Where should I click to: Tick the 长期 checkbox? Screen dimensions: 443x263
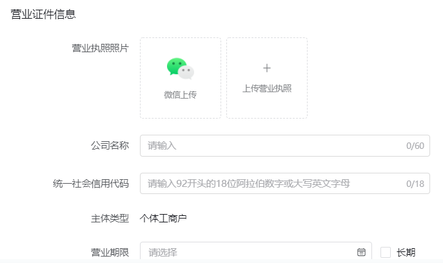(386, 252)
